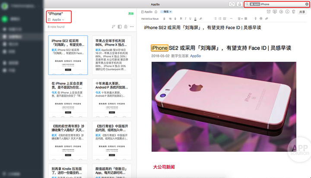The width and height of the screenshot is (311, 178).
Task: Open the 微信 tag dropdown
Action: pyautogui.click(x=166, y=12)
